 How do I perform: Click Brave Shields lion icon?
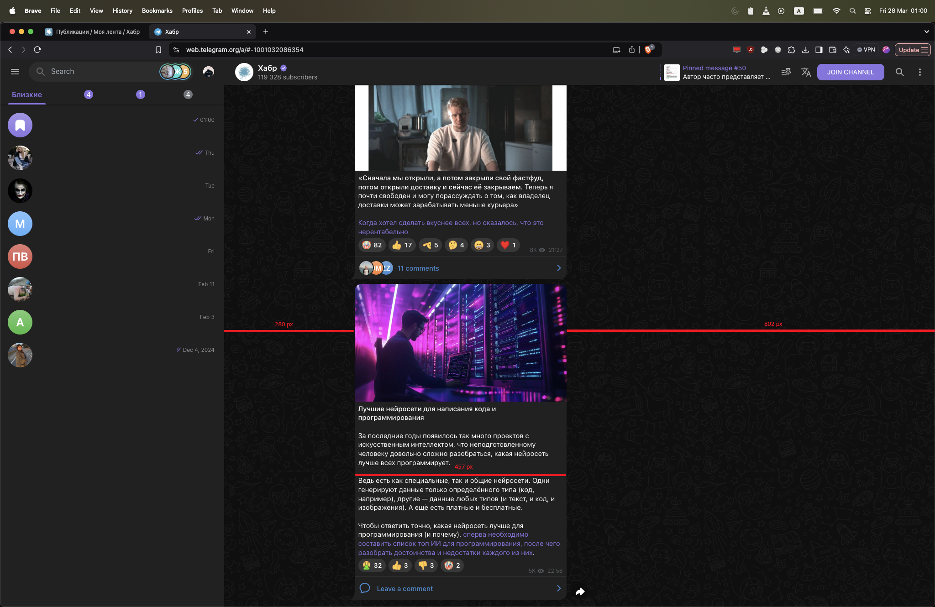(x=648, y=50)
